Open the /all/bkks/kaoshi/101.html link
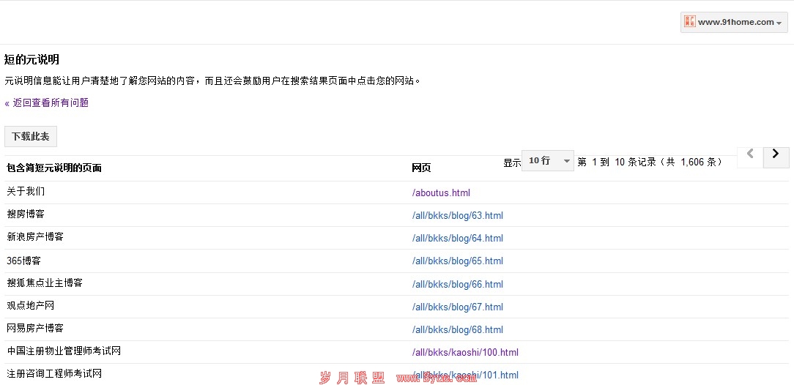The image size is (794, 385). click(465, 375)
